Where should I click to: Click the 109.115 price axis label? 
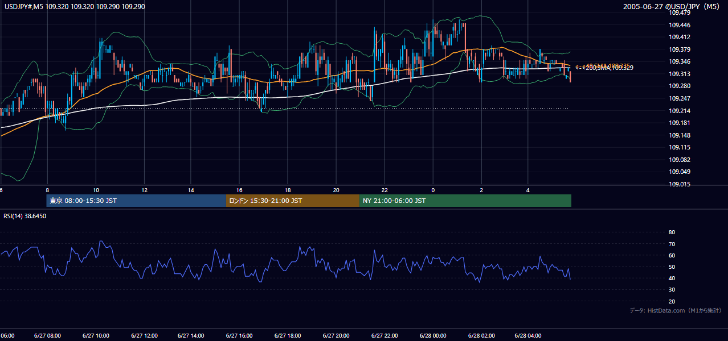680,147
